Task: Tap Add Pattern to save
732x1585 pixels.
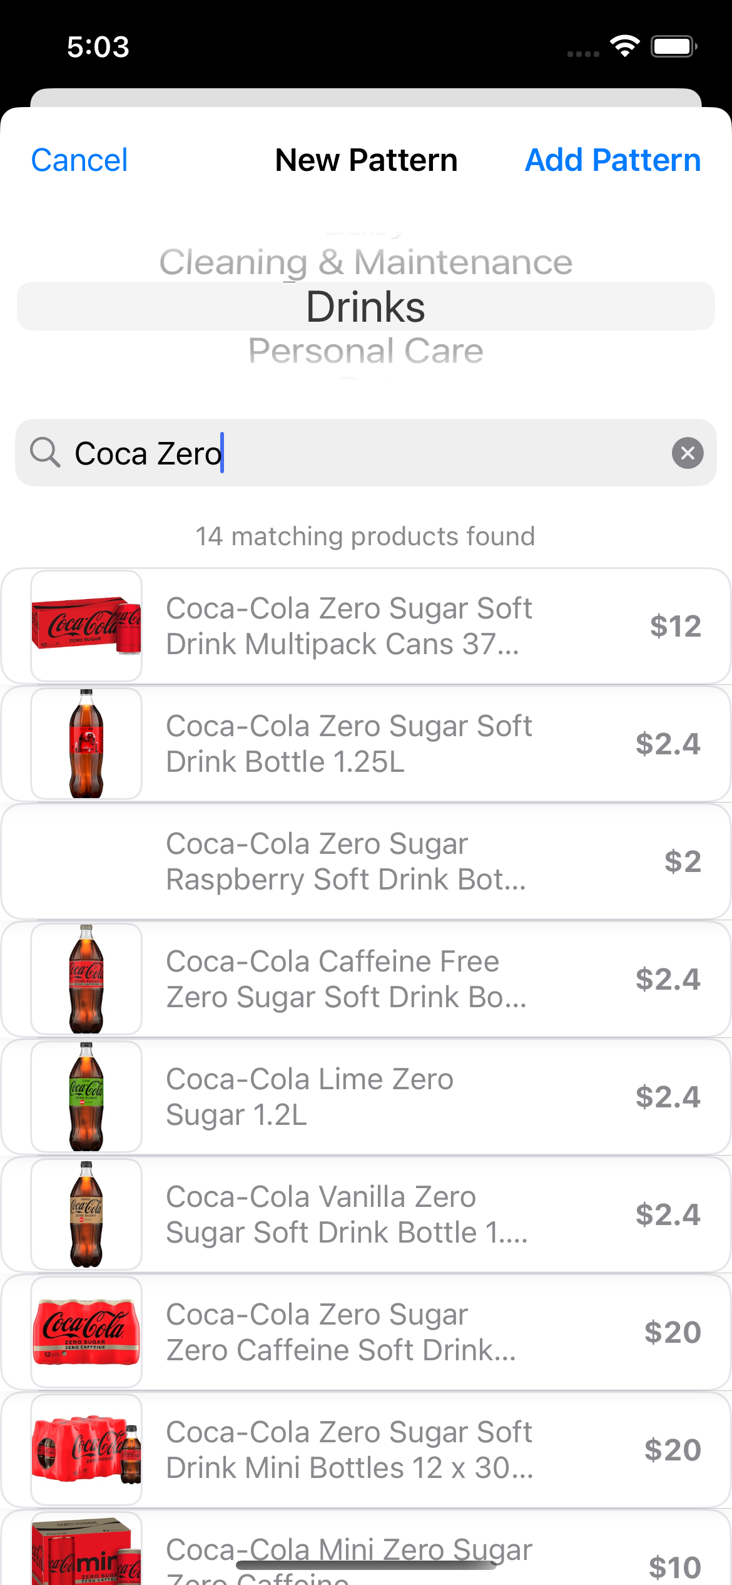Action: point(613,160)
